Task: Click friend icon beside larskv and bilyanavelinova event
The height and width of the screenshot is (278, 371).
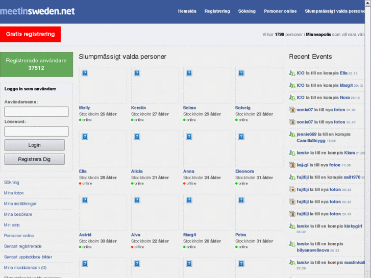Action: pos(292,244)
